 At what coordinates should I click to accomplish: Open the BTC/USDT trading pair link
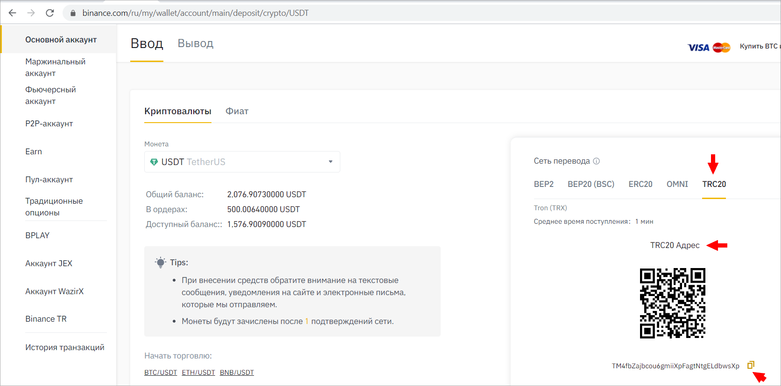pyautogui.click(x=161, y=372)
